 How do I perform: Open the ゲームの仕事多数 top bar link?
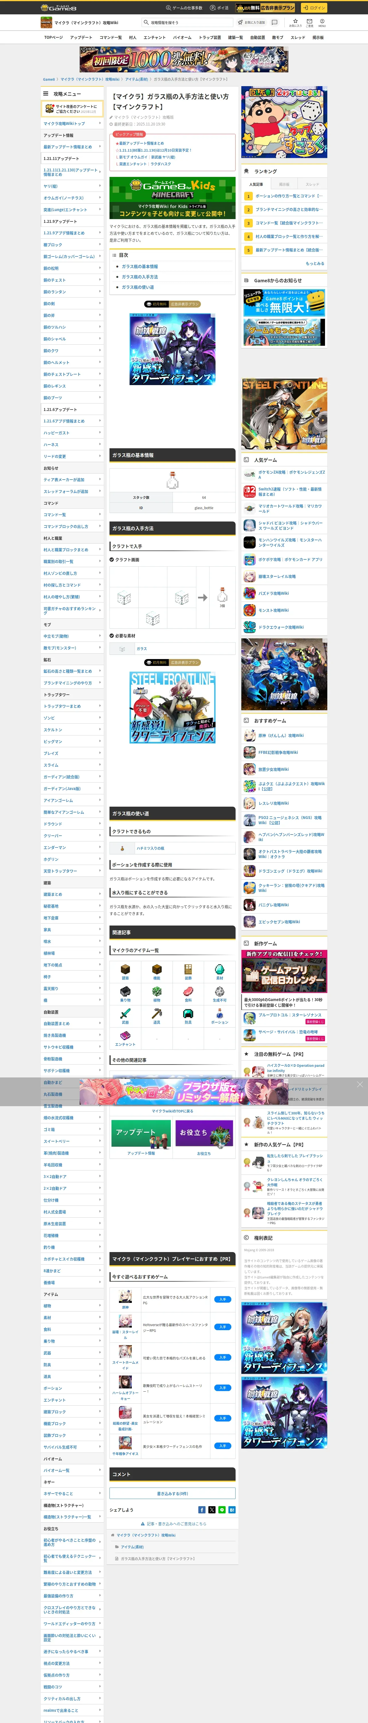pos(184,8)
